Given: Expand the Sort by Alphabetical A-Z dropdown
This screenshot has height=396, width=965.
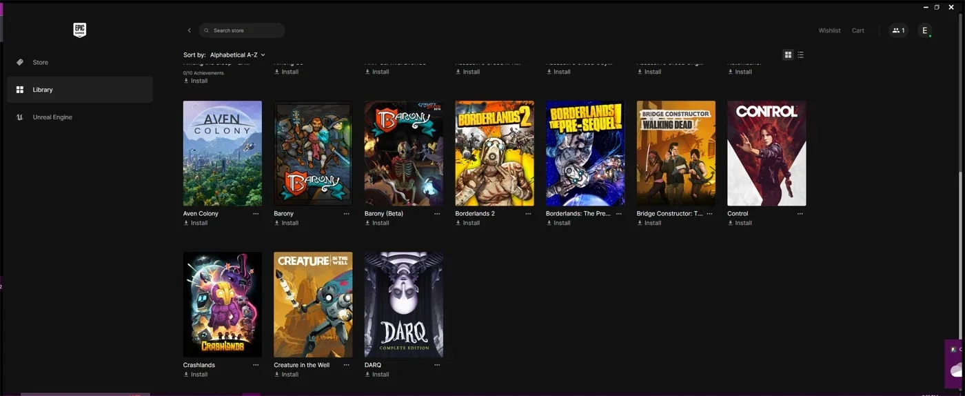Looking at the screenshot, I should [x=237, y=55].
